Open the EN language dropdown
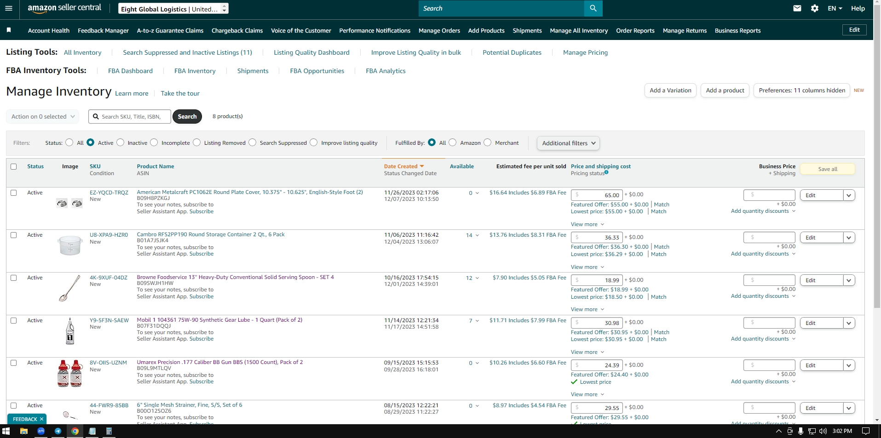Viewport: 881px width, 438px height. click(835, 8)
